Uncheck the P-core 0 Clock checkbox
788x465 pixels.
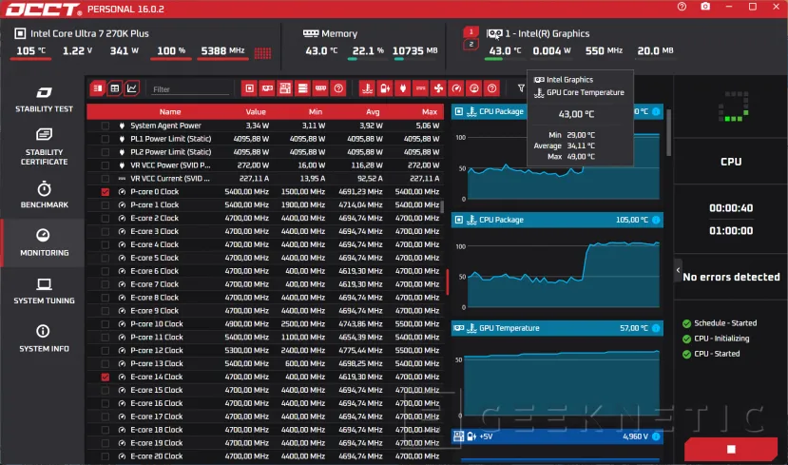click(106, 192)
